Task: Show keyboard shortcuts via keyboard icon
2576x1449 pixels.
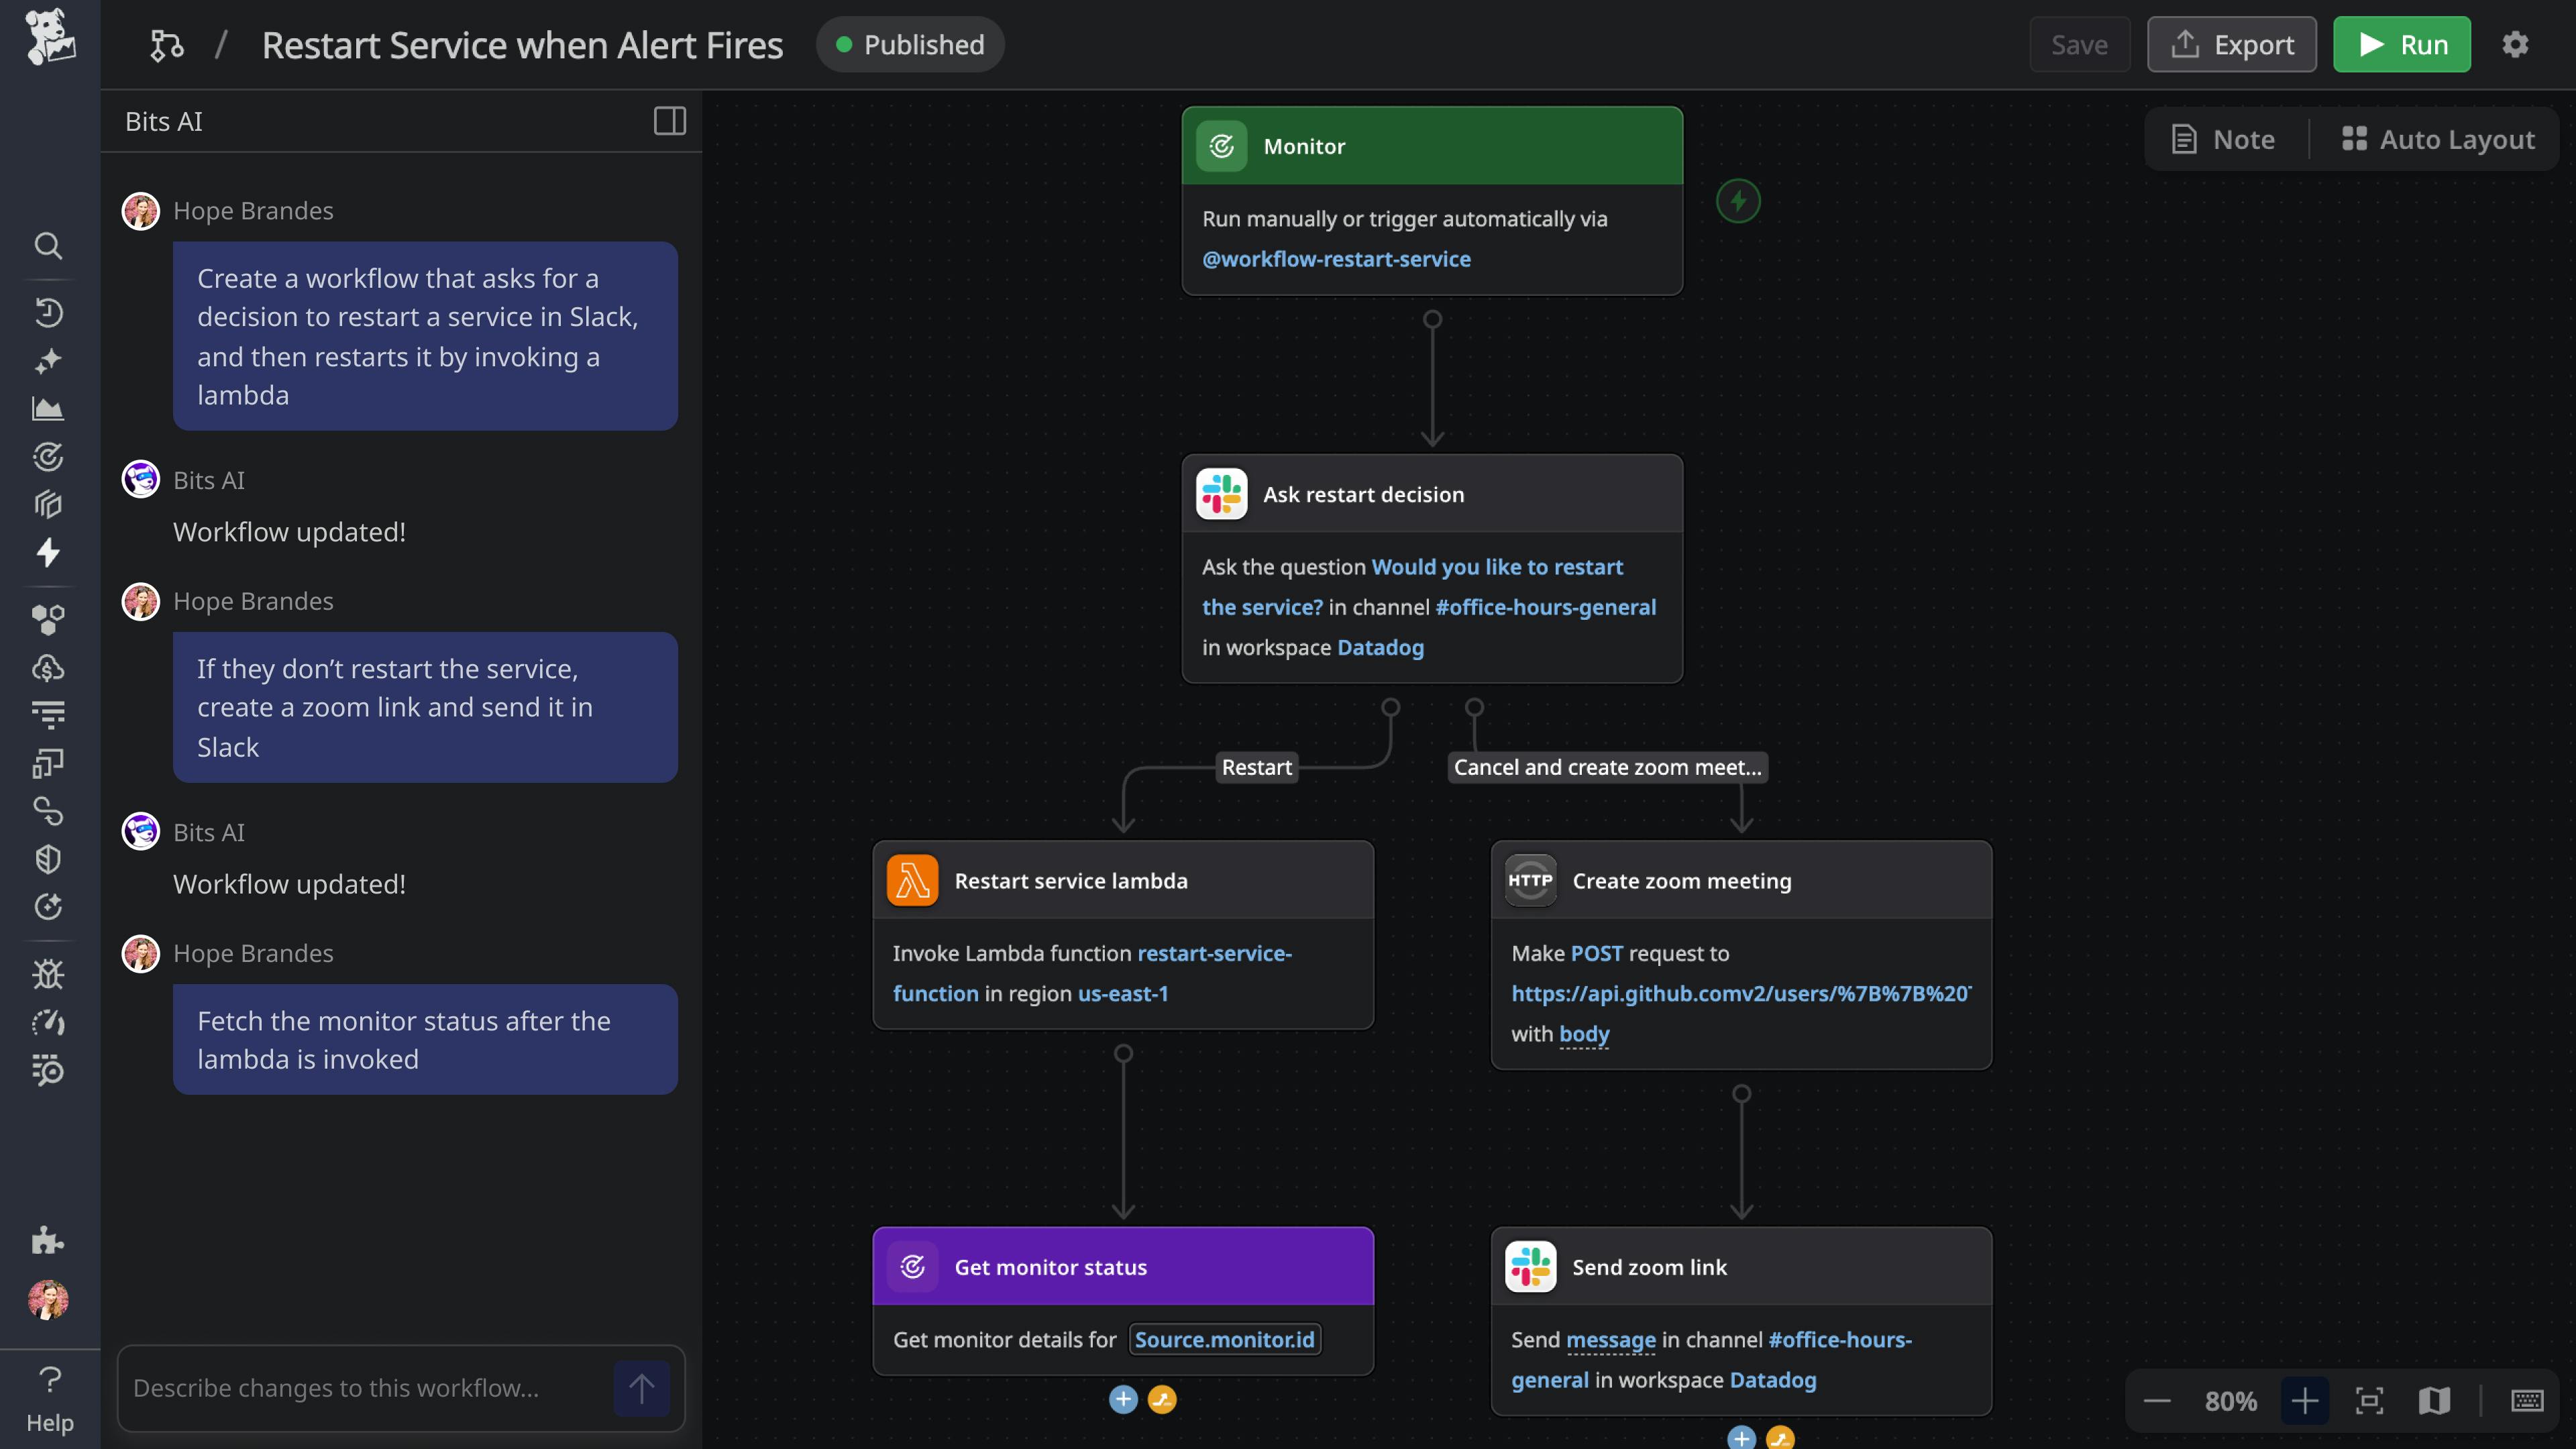Action: point(2528,1400)
